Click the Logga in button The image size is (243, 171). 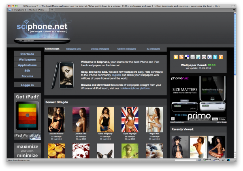point(27,85)
